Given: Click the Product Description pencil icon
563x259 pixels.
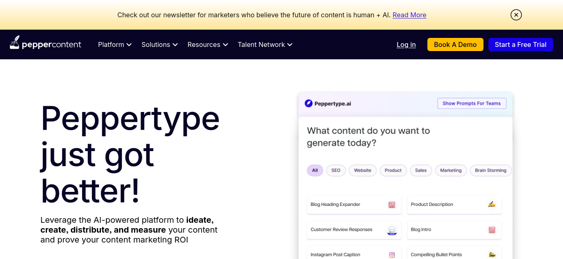Looking at the screenshot, I should pyautogui.click(x=492, y=204).
